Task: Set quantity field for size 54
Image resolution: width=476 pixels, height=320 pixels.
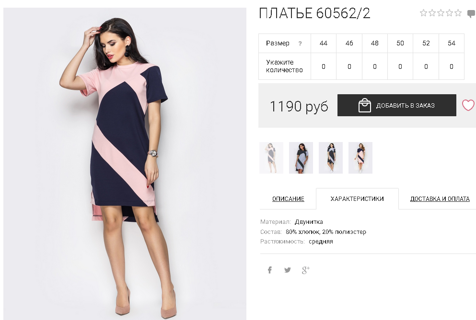Action: tap(452, 66)
